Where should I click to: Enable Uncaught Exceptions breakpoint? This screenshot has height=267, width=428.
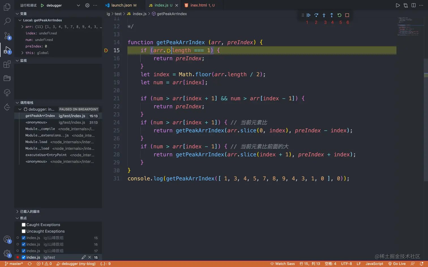[24, 231]
